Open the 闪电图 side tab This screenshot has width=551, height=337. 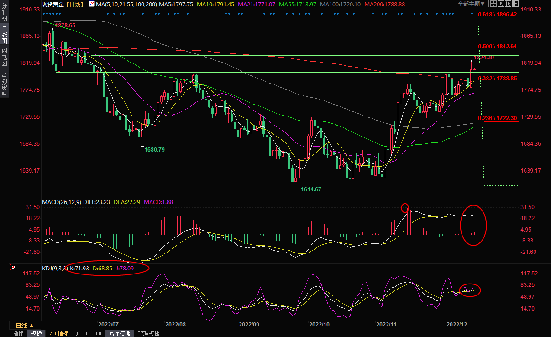(5, 57)
